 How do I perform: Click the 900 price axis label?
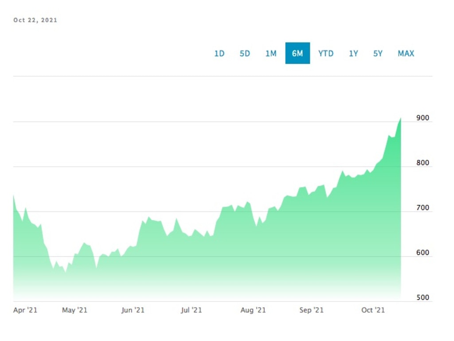(x=423, y=118)
